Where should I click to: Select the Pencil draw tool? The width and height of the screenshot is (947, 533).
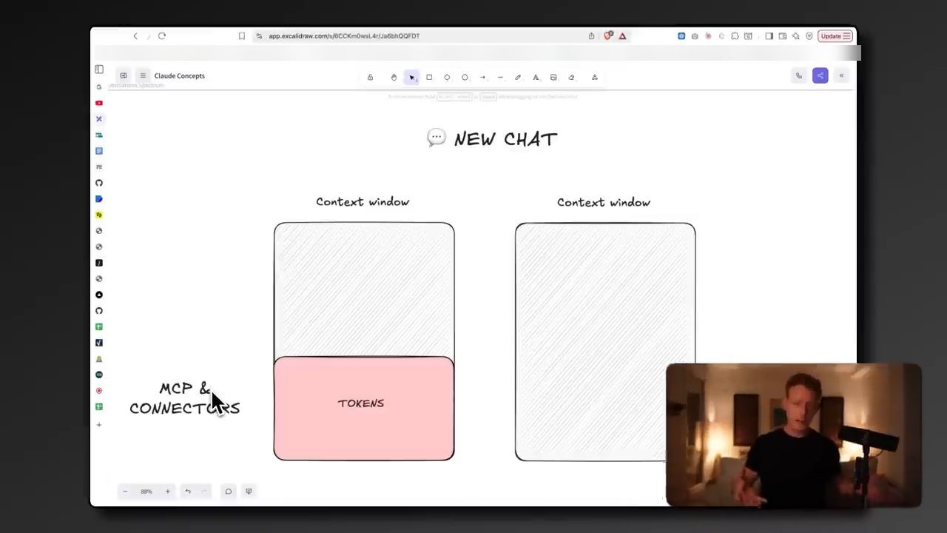coord(518,77)
